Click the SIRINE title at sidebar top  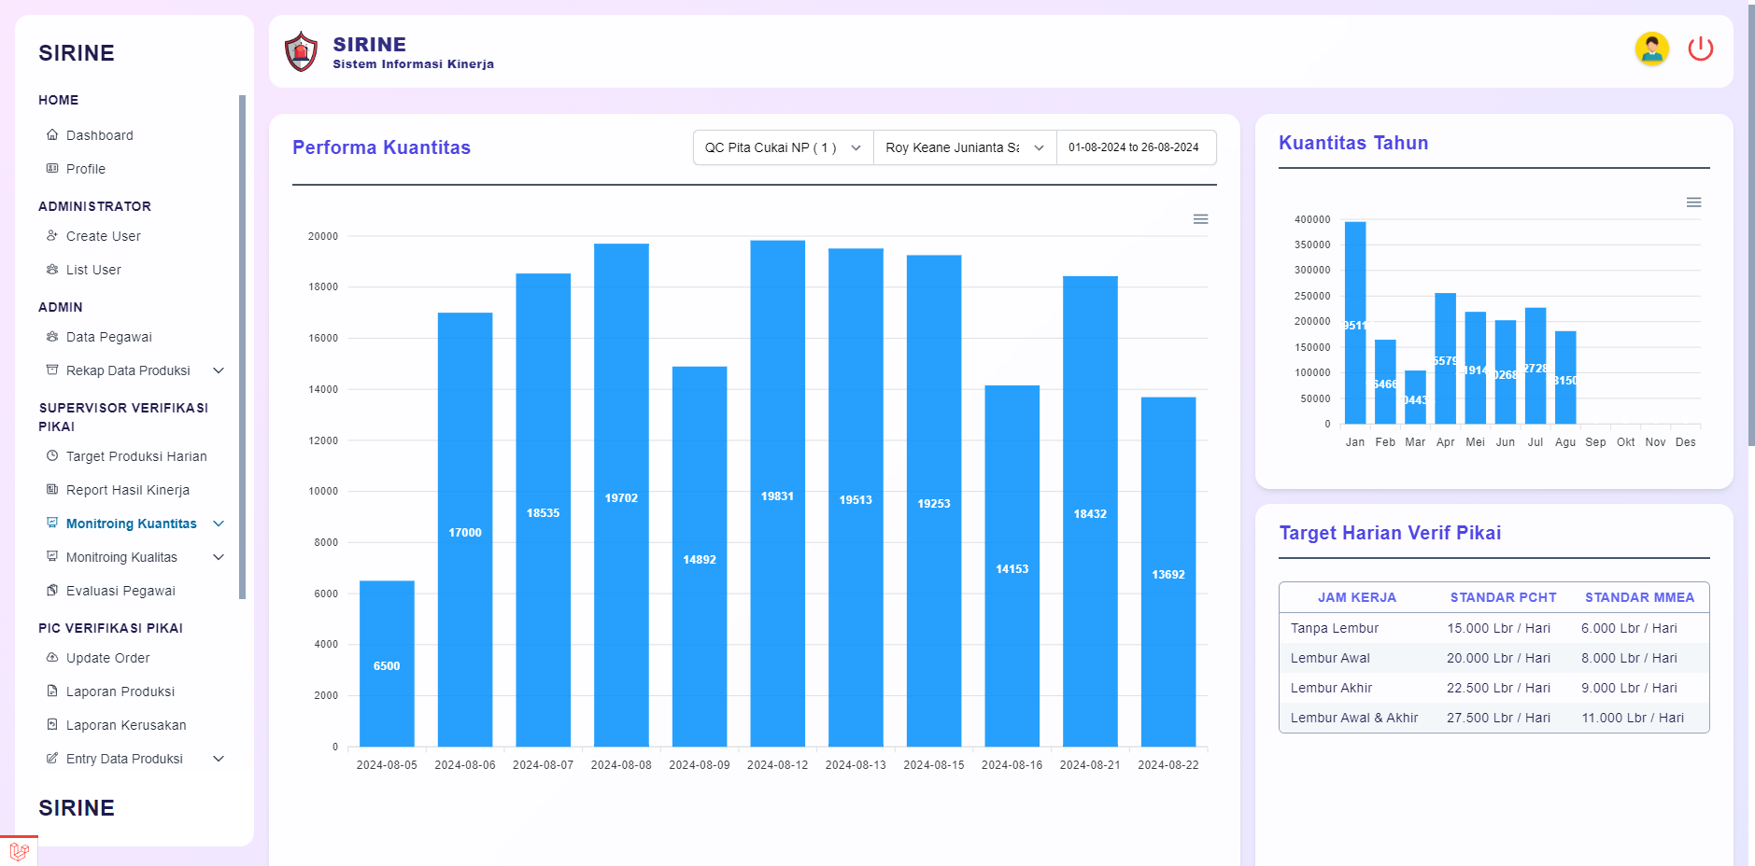(77, 53)
